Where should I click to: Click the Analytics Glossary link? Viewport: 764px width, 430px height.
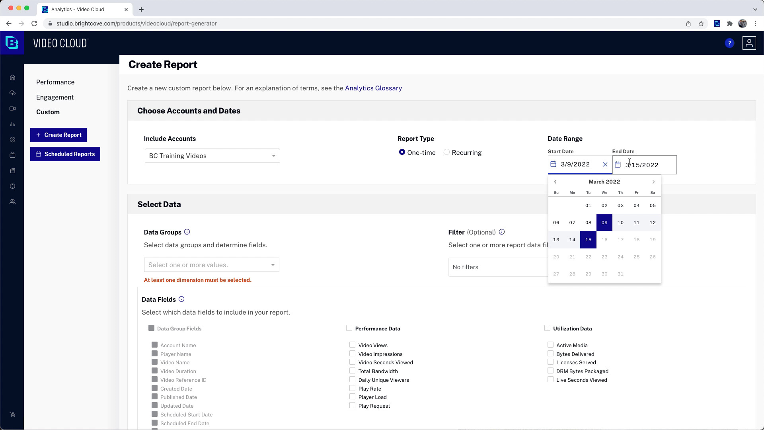[x=373, y=88]
